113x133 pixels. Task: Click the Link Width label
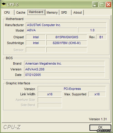(28, 94)
